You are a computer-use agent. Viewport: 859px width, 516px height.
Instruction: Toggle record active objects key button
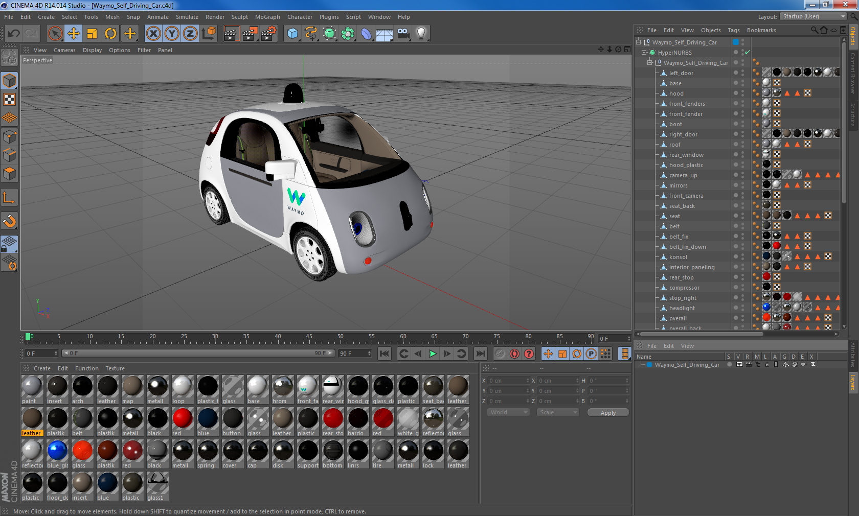pos(500,354)
